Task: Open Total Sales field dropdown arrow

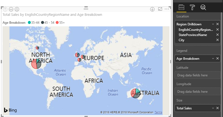Action: click(x=213, y=108)
